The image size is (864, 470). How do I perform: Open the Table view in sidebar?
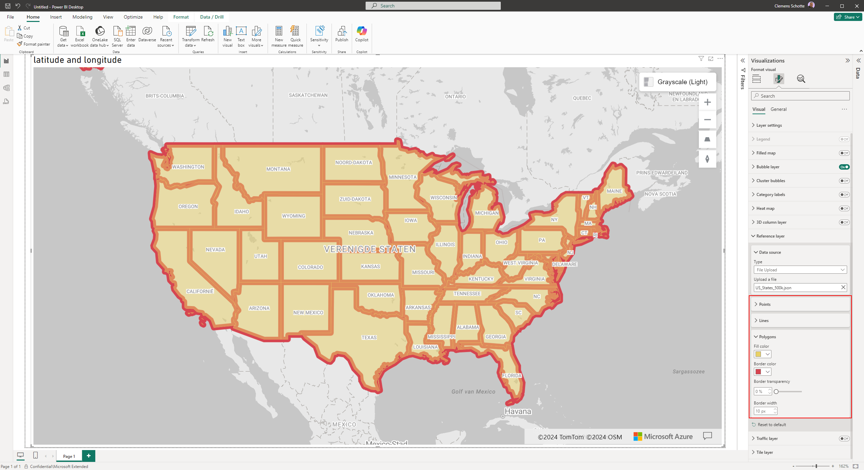(6, 74)
